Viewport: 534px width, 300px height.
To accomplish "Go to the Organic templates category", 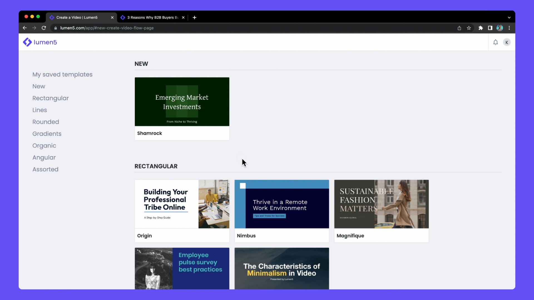I will [44, 146].
